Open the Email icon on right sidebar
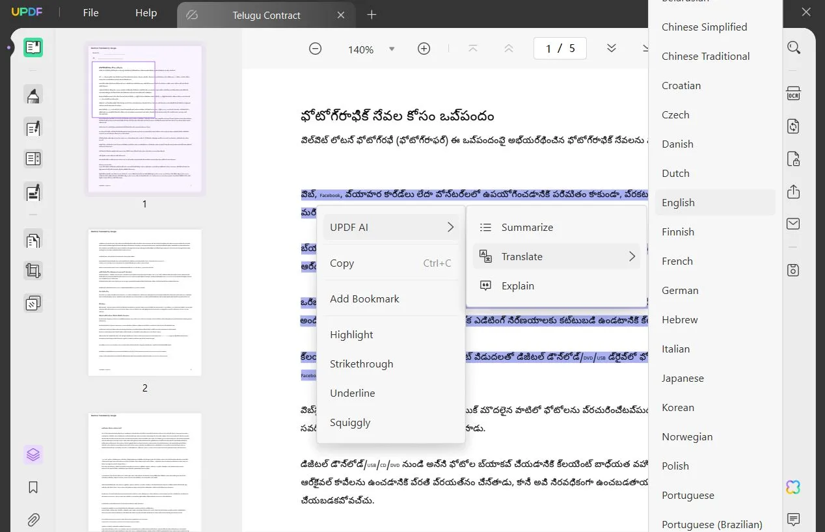 tap(793, 223)
